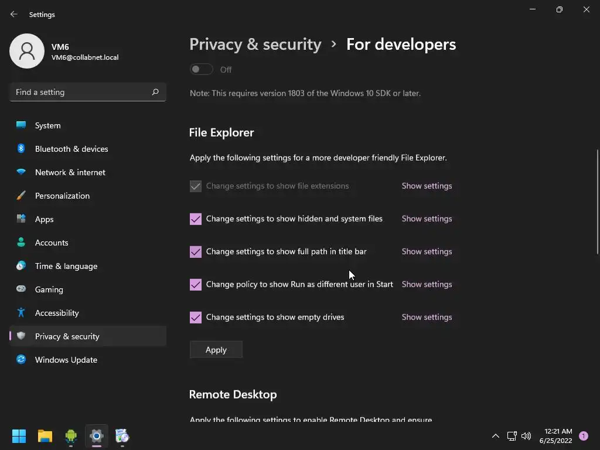Image resolution: width=600 pixels, height=450 pixels.
Task: Click the Windows Start button
Action: pos(19,436)
